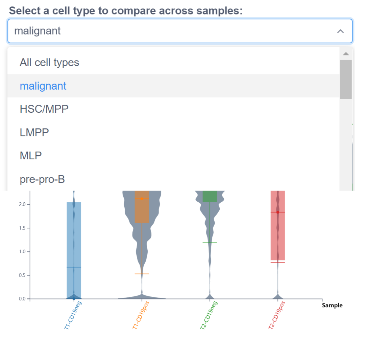Choose HSC/MPP from dropdown list
The image size is (365, 338).
click(x=44, y=109)
